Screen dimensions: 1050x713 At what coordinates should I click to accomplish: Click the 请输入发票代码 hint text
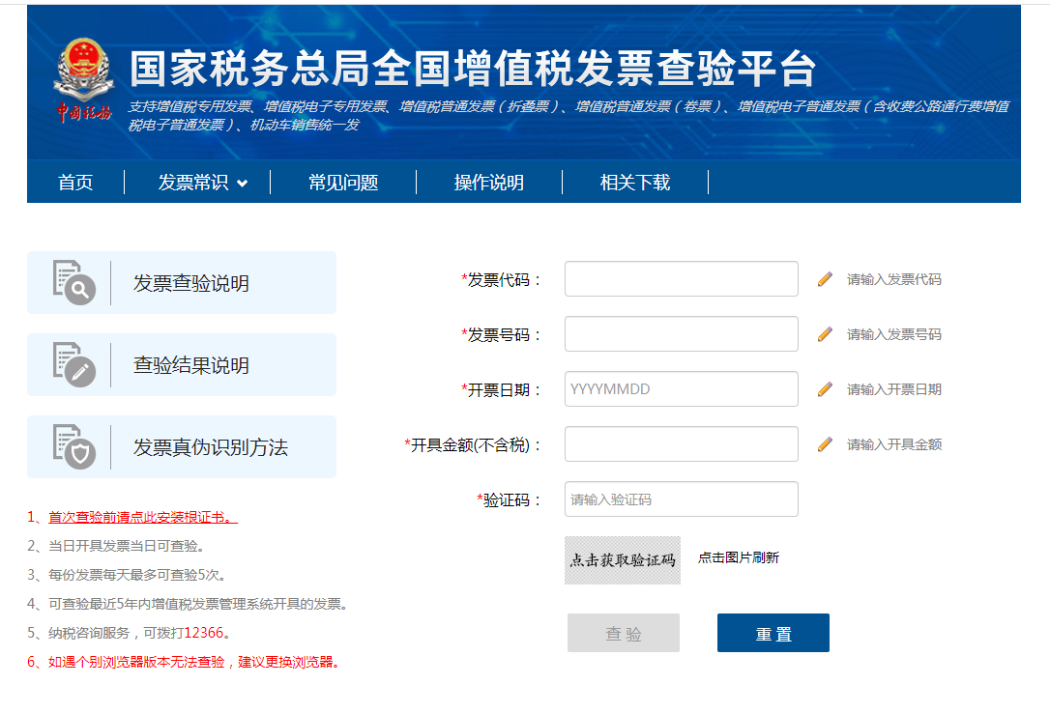pos(894,279)
